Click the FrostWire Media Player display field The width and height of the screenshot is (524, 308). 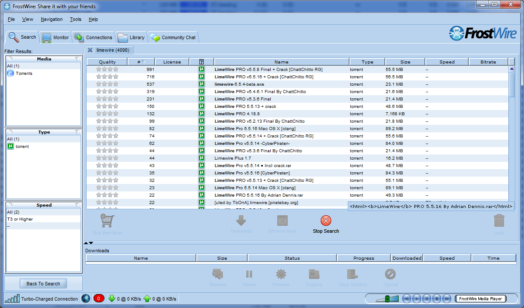[480, 298]
